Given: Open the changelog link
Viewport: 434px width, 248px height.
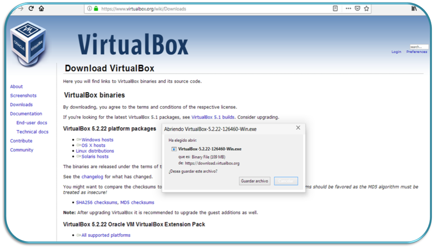Looking at the screenshot, I should pos(92,177).
